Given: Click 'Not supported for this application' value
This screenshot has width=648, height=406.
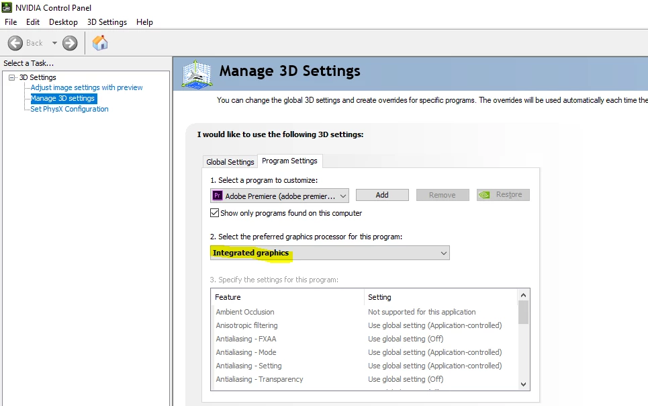Looking at the screenshot, I should click(x=422, y=312).
